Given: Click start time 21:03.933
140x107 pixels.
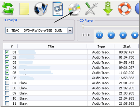Looking at the screenshot, I should click(x=127, y=93).
